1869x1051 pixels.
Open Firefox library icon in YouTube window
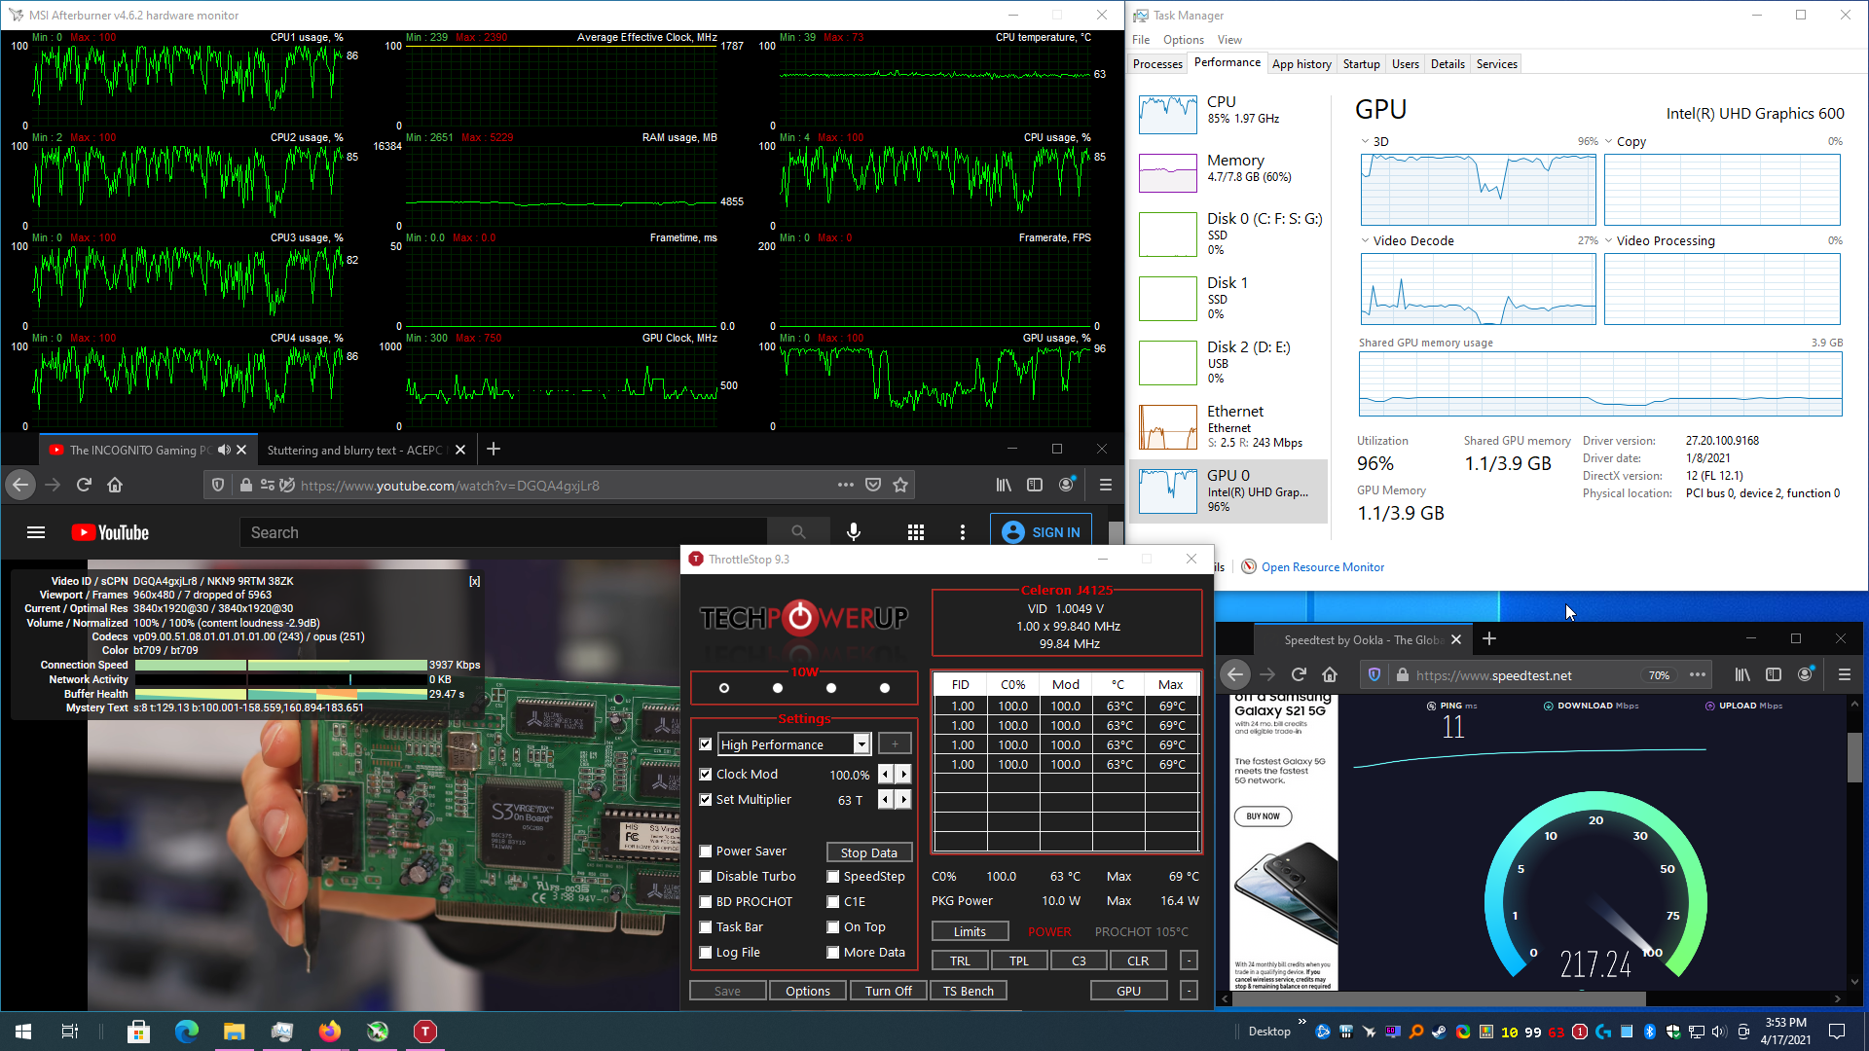point(1004,485)
